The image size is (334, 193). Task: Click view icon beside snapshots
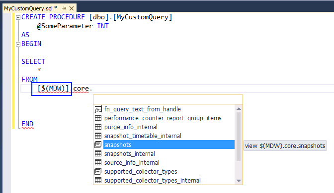(x=98, y=145)
